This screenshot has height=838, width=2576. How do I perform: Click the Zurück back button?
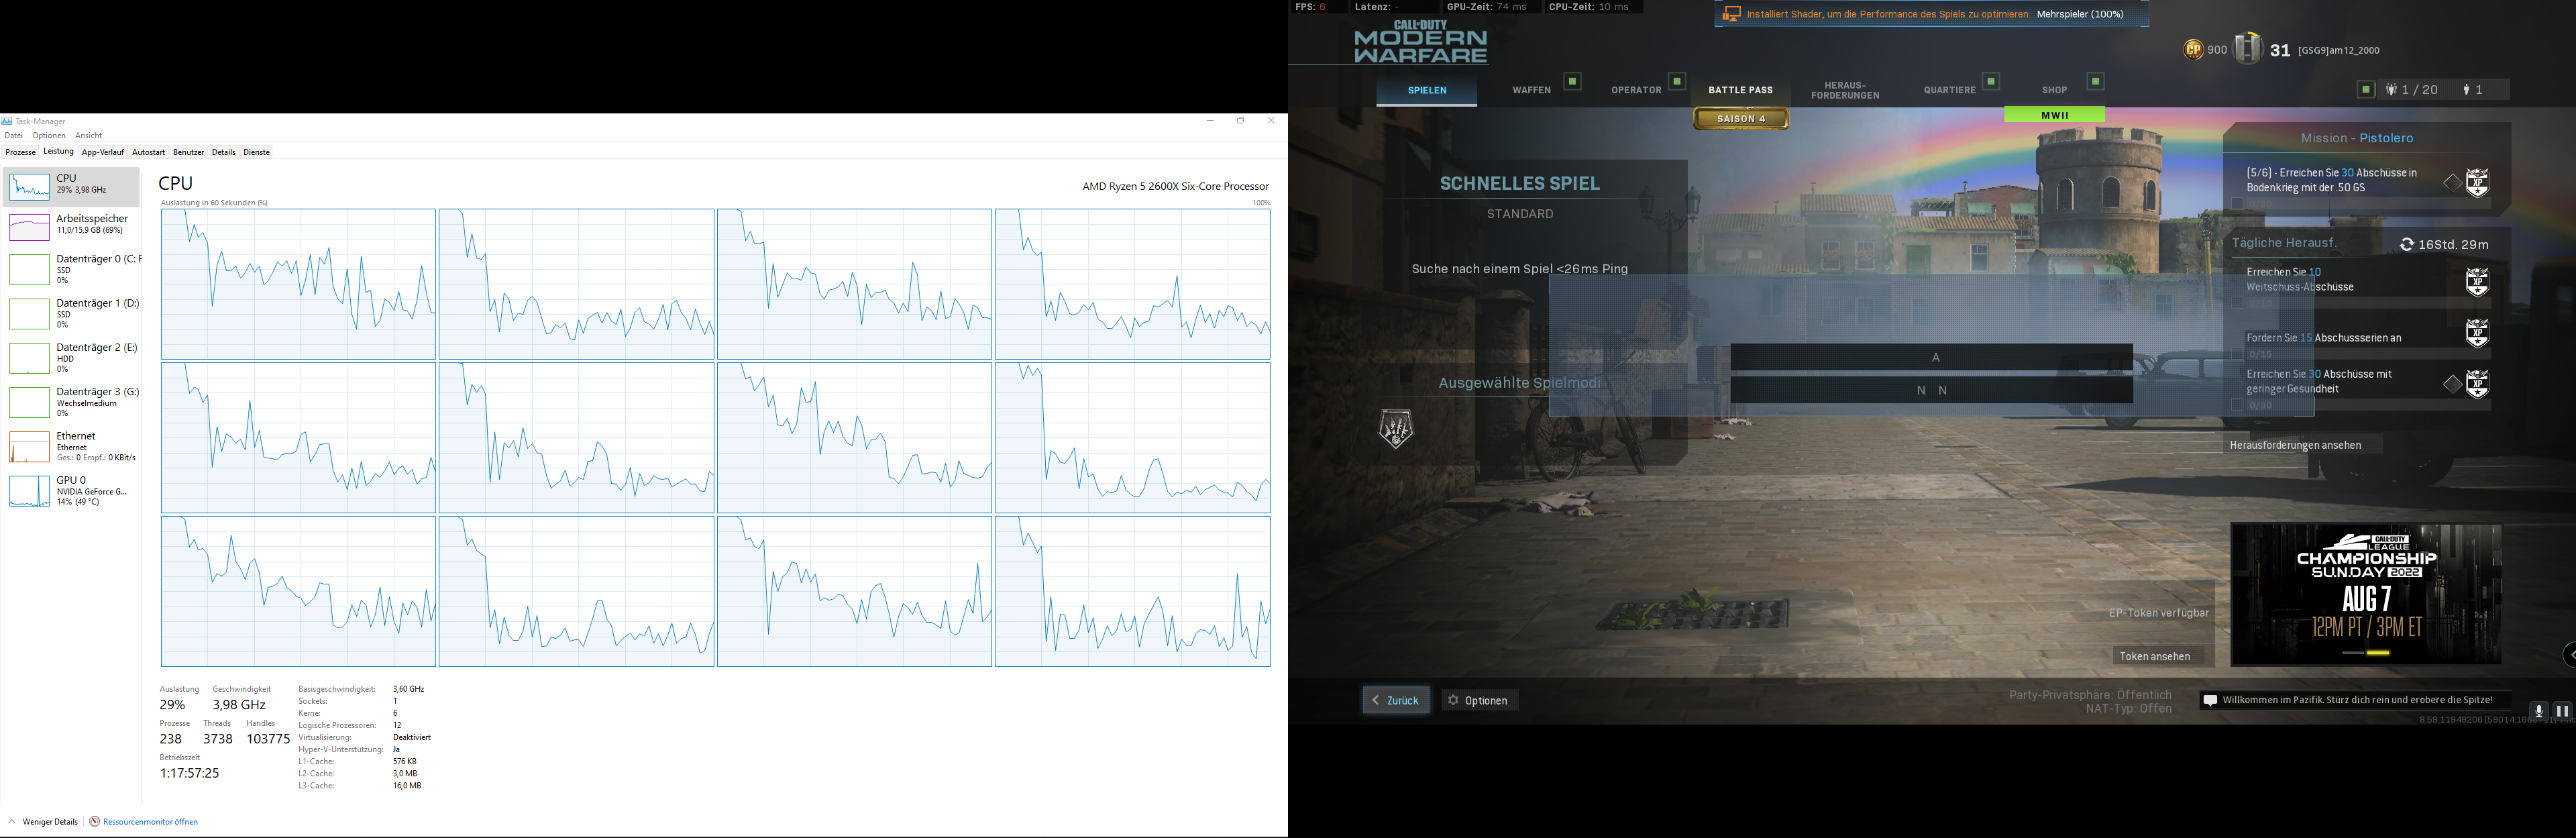pos(1396,701)
